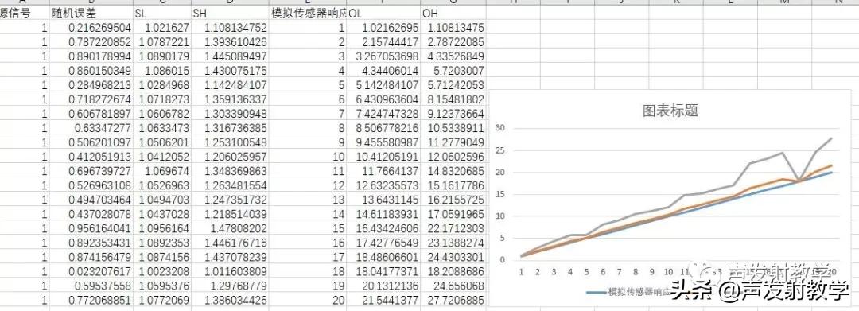Click SL value 1.069674
The height and width of the screenshot is (311, 859).
[162, 171]
